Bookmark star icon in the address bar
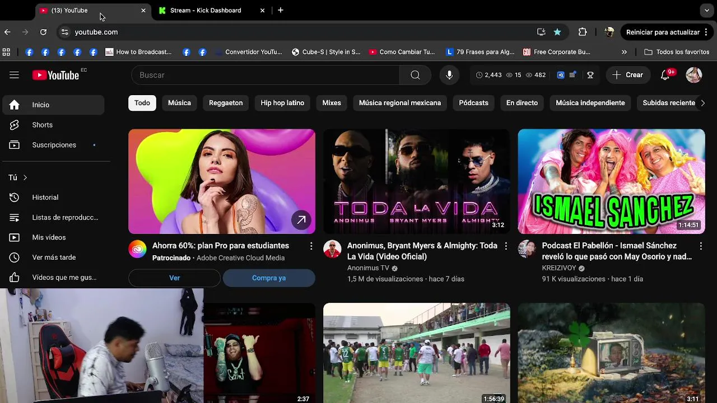The width and height of the screenshot is (717, 403). tap(557, 32)
